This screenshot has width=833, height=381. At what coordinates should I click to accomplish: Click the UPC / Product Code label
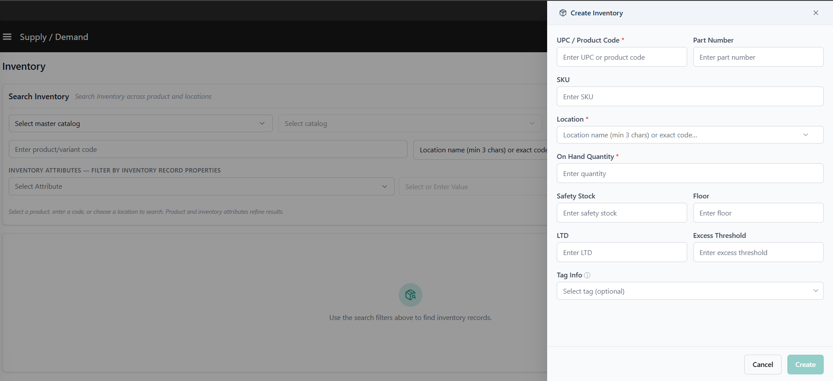(x=588, y=40)
